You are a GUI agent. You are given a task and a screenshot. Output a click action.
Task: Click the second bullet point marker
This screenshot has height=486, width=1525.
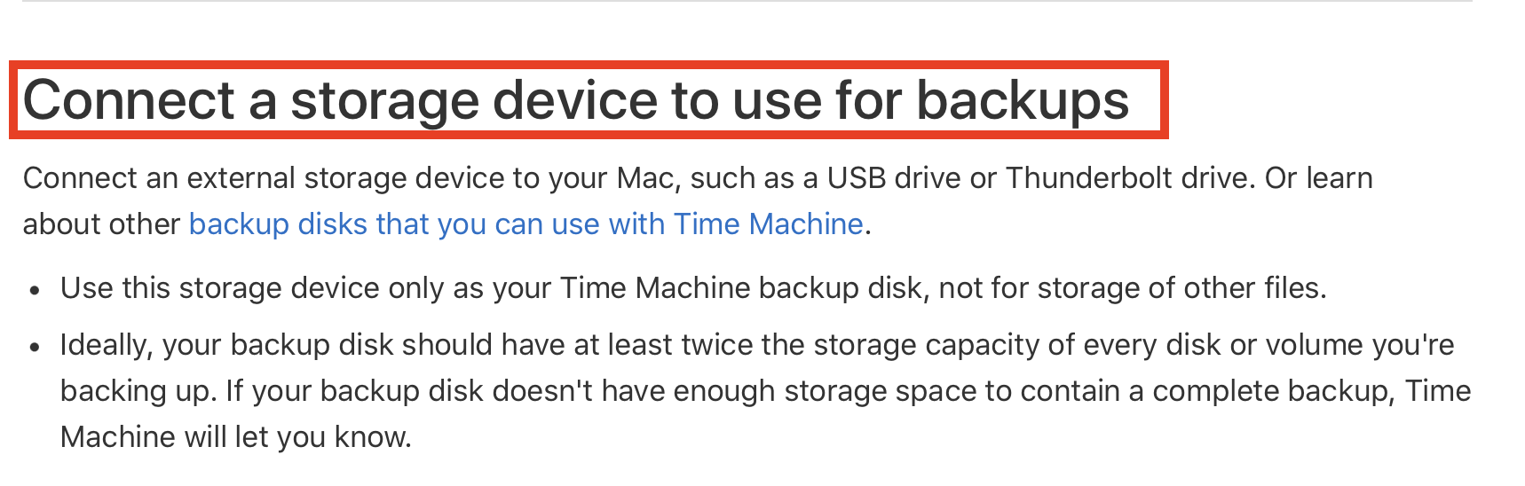[35, 348]
